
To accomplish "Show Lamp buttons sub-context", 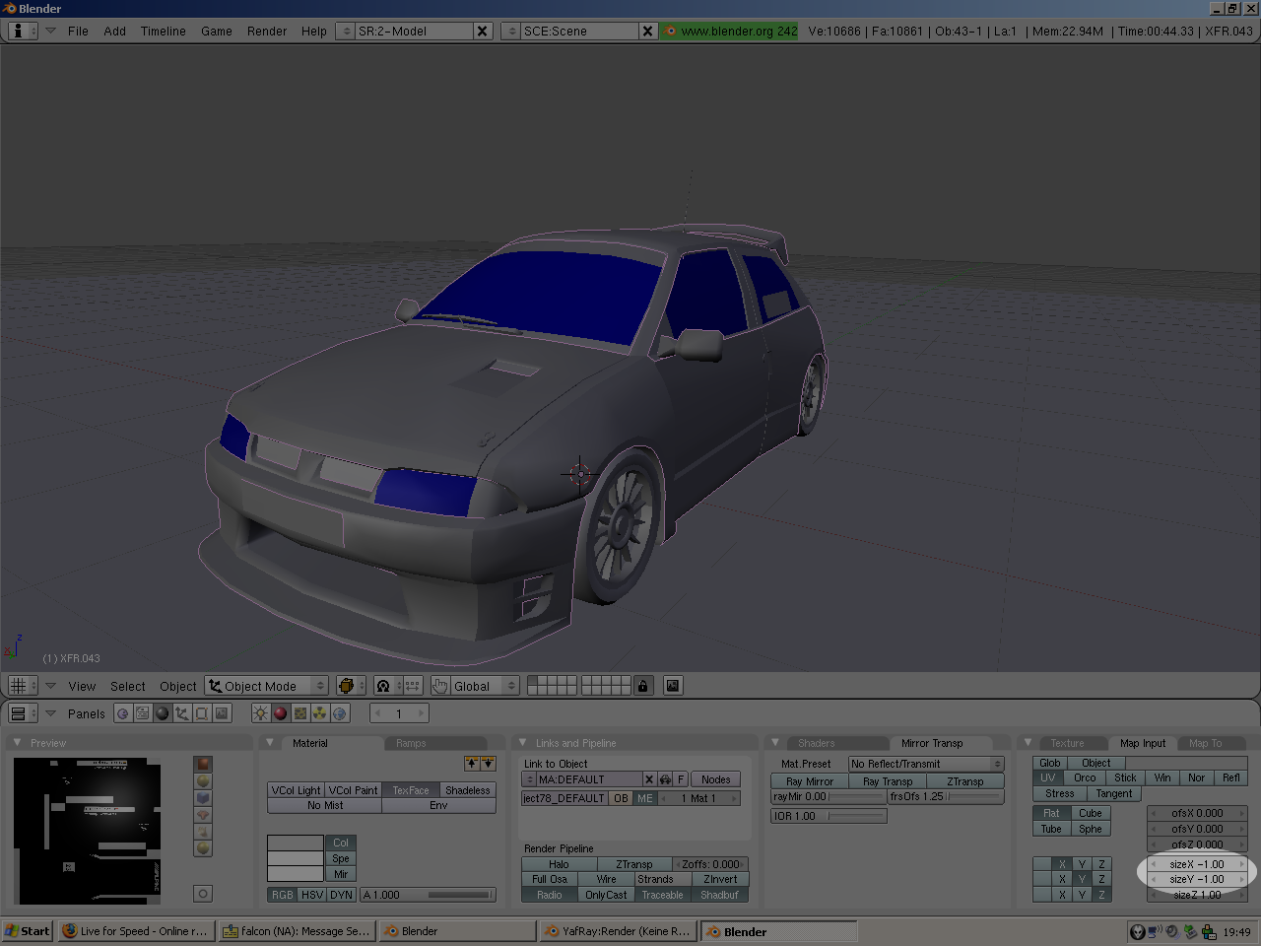I will (261, 713).
